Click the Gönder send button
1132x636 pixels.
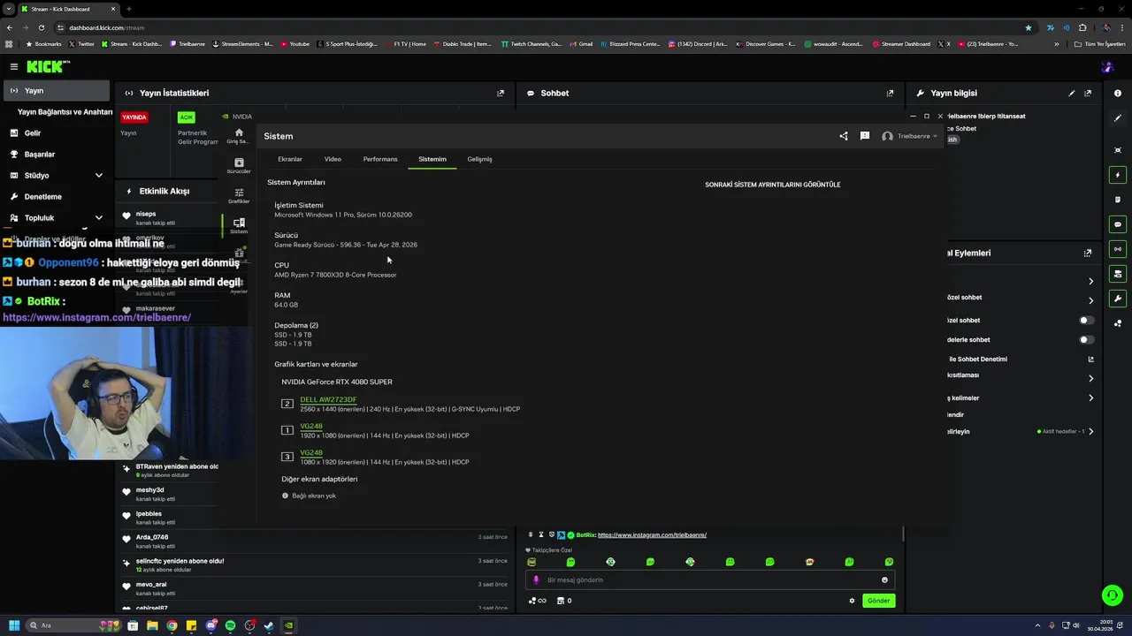coord(878,601)
